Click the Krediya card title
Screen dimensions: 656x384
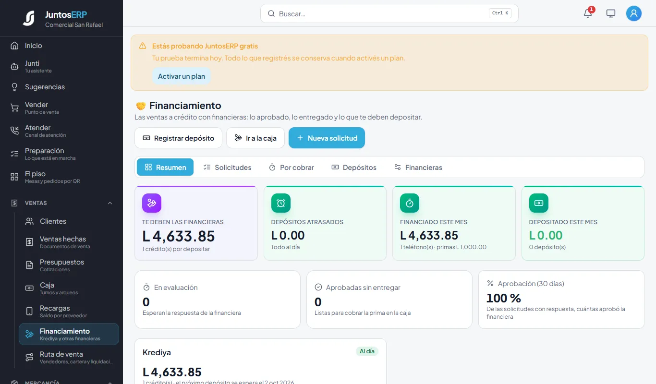click(157, 352)
